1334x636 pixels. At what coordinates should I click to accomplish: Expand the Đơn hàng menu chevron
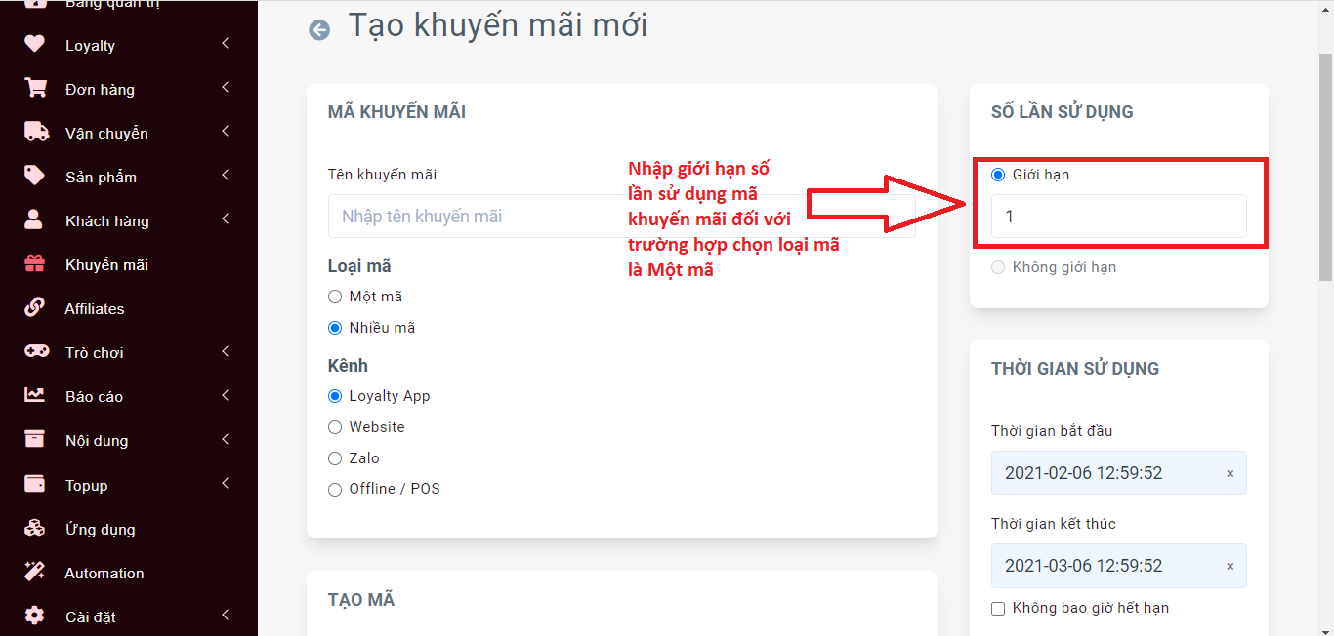[226, 88]
